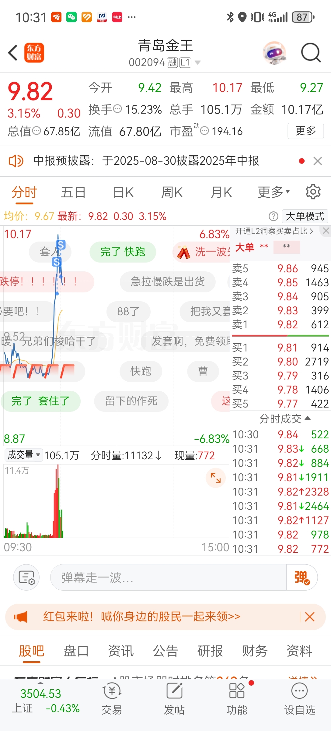Open danmaku settings list icon

pos(26,577)
